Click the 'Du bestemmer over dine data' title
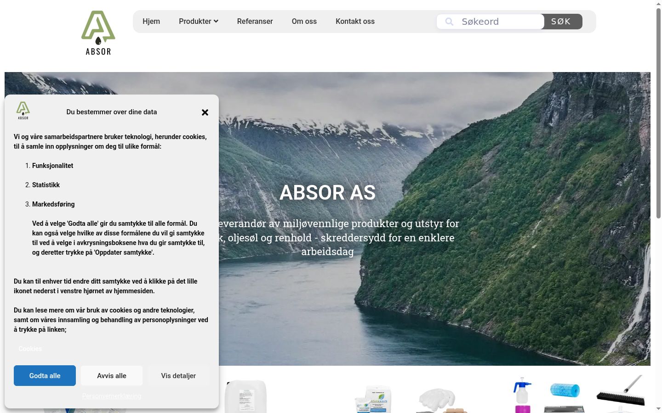 coord(112,112)
